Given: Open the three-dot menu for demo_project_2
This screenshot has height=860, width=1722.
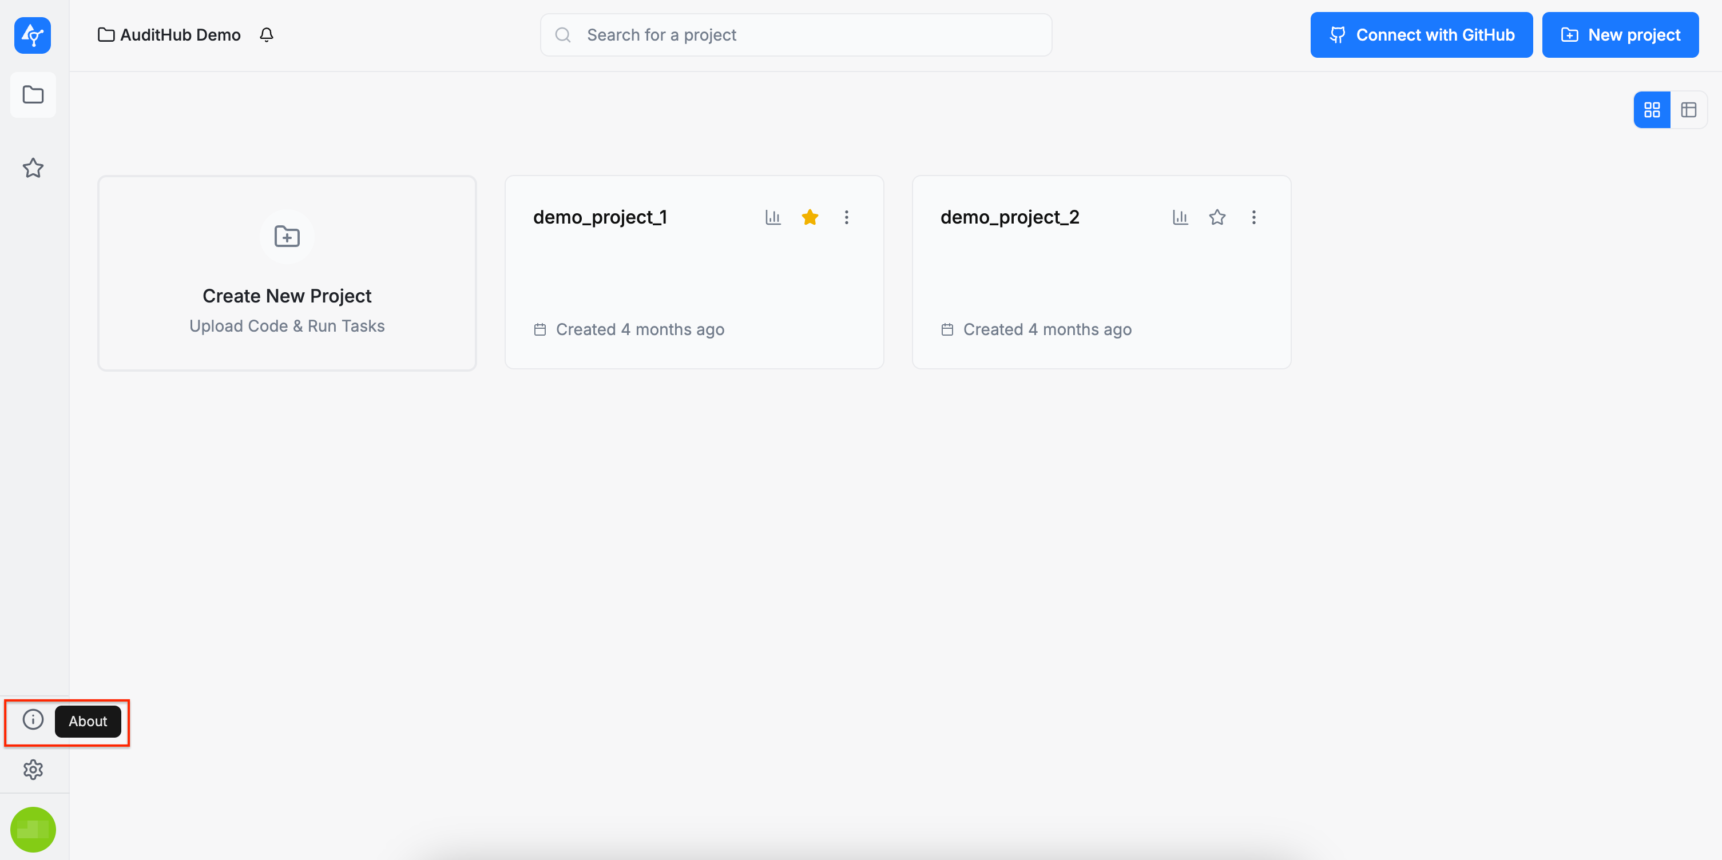Looking at the screenshot, I should (1253, 217).
